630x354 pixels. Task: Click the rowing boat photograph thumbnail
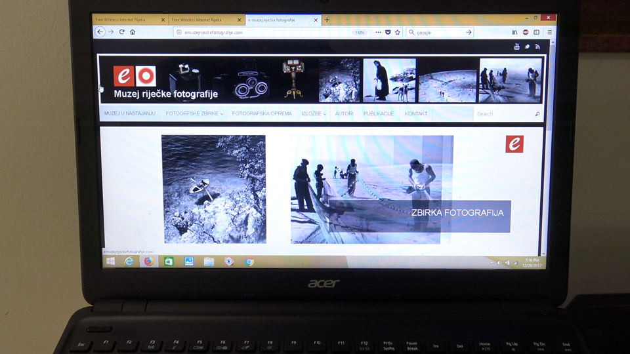(213, 189)
